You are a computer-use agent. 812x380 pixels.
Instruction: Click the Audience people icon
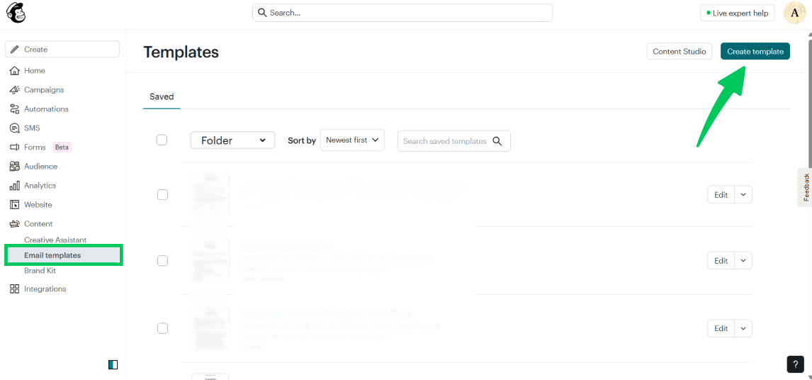pyautogui.click(x=14, y=167)
